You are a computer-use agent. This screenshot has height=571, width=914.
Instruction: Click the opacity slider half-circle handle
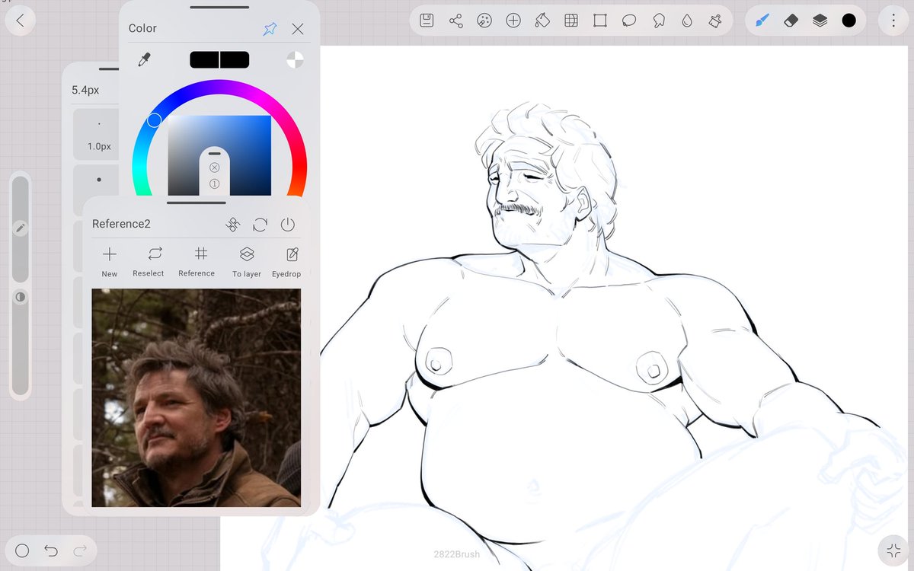[21, 297]
